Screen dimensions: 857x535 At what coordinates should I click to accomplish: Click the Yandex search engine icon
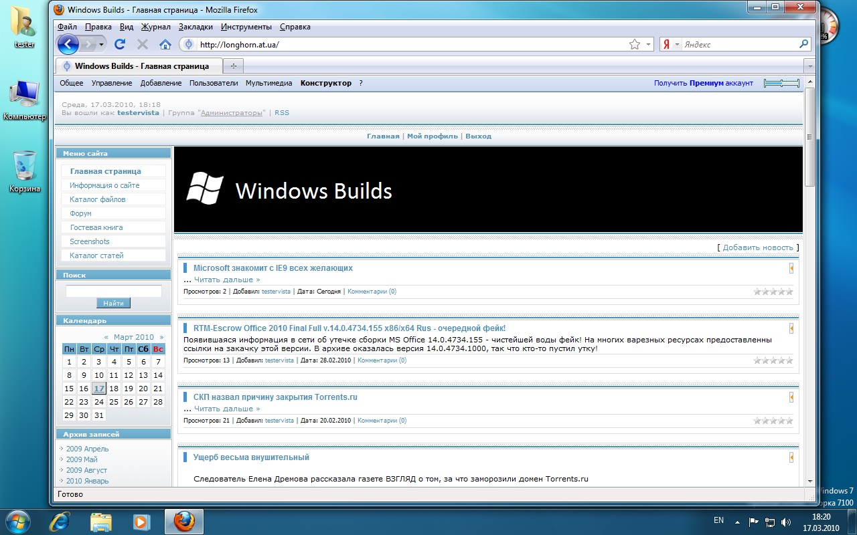[667, 44]
